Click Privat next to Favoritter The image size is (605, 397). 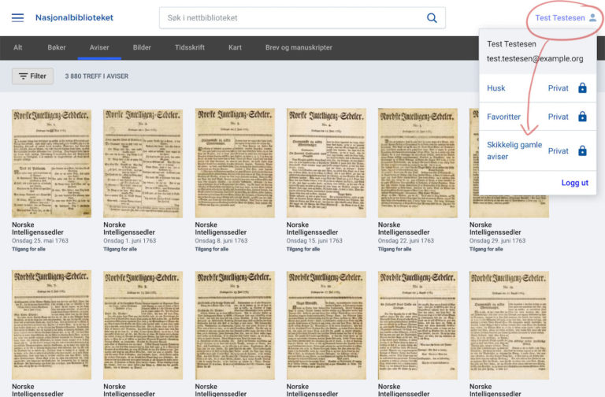tap(558, 117)
